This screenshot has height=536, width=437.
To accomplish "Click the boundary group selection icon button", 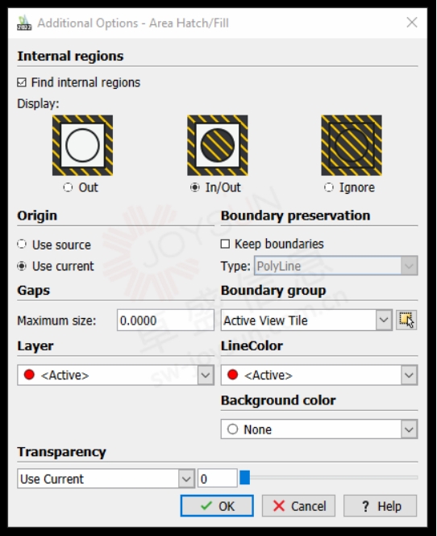I will [x=406, y=320].
